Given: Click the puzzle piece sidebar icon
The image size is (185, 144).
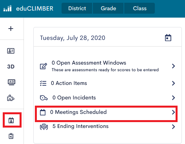Looking at the screenshot, I should [x=11, y=98].
